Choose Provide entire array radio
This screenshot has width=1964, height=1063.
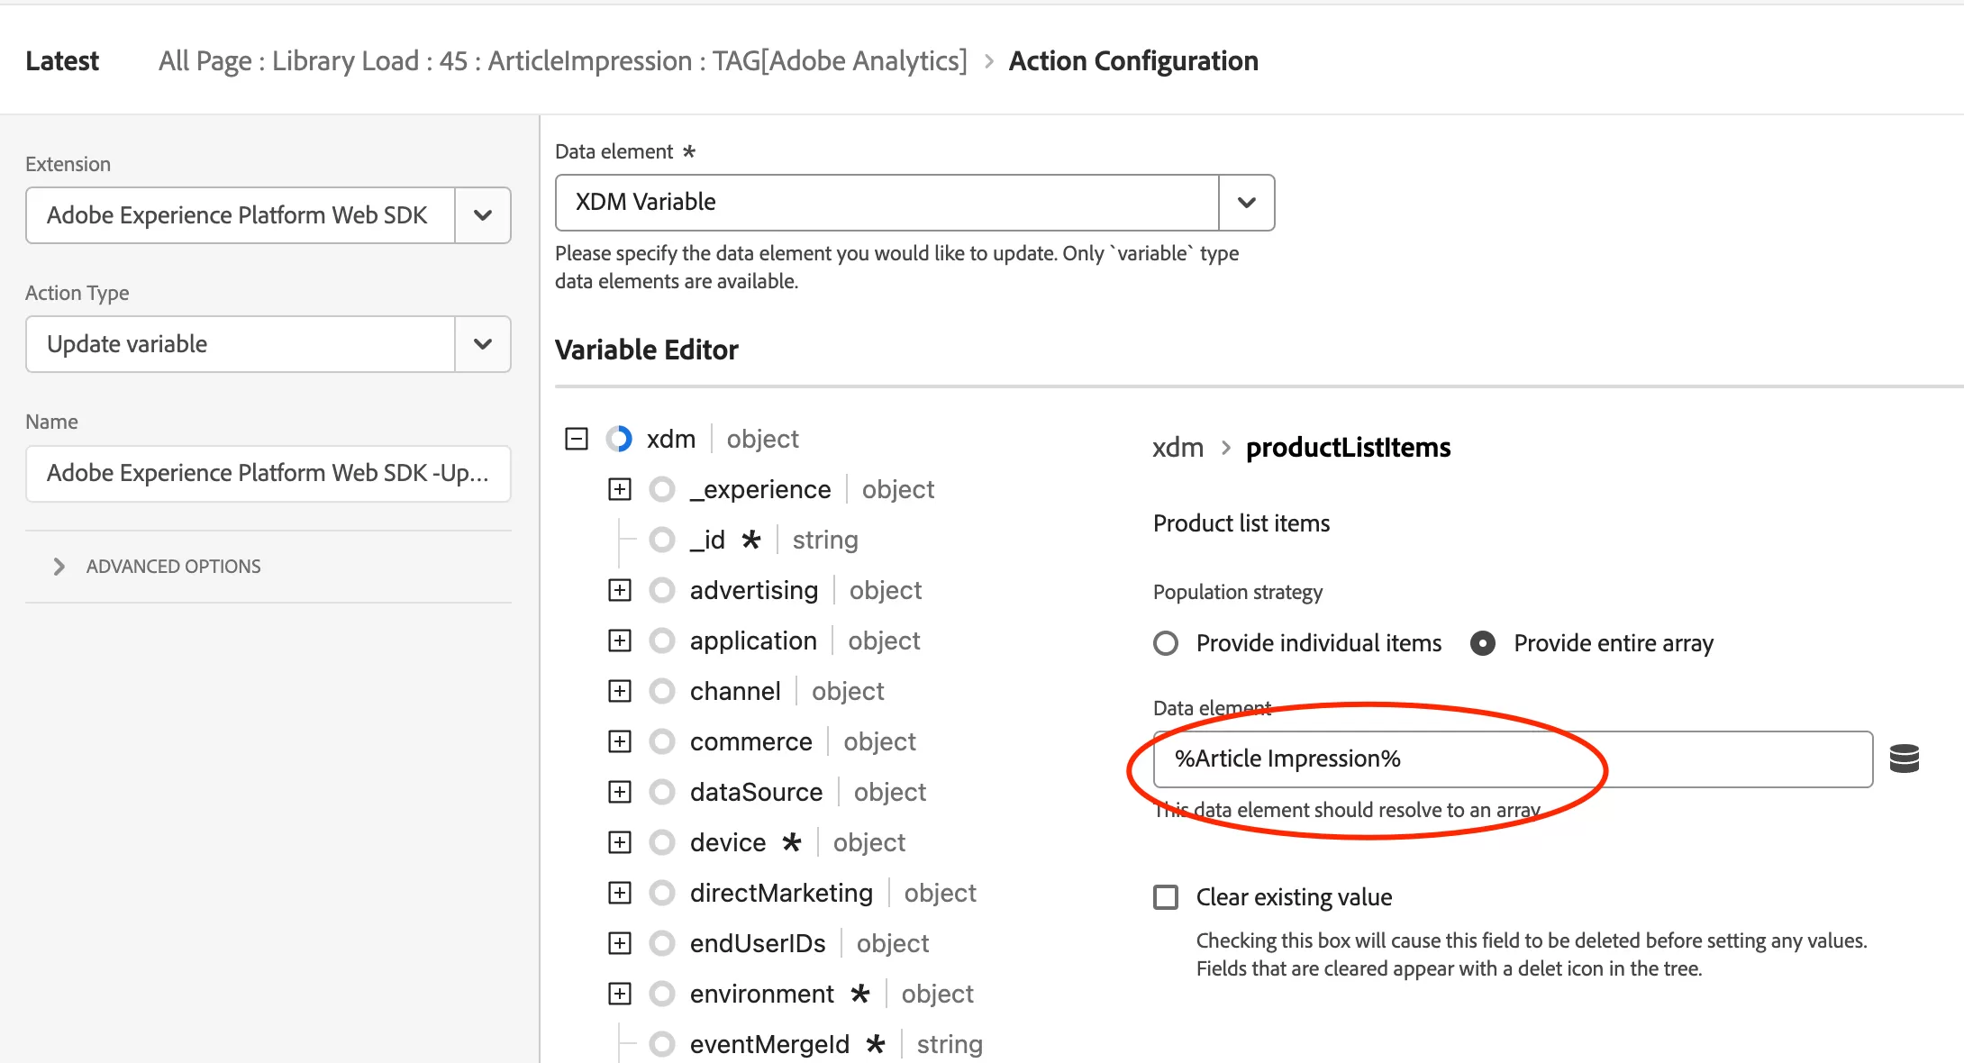1483,643
